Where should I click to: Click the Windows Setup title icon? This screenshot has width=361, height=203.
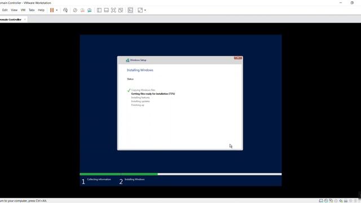click(x=127, y=60)
